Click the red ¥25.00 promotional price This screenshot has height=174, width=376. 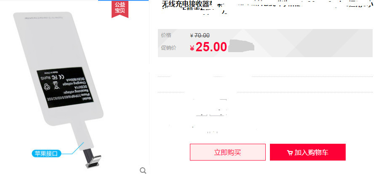point(208,47)
